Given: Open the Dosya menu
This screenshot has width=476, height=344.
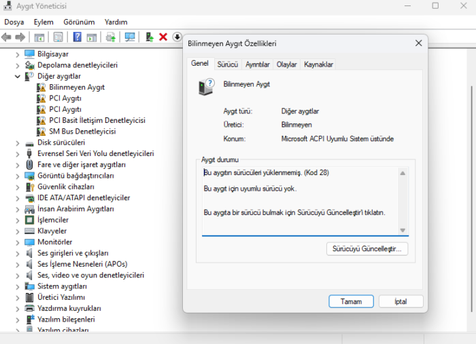Looking at the screenshot, I should click(14, 22).
